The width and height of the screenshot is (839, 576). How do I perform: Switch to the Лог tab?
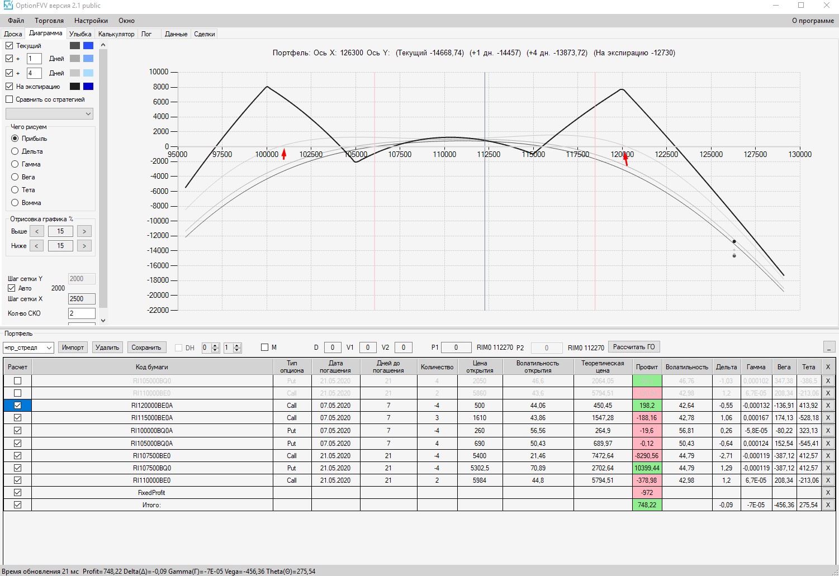coord(146,34)
